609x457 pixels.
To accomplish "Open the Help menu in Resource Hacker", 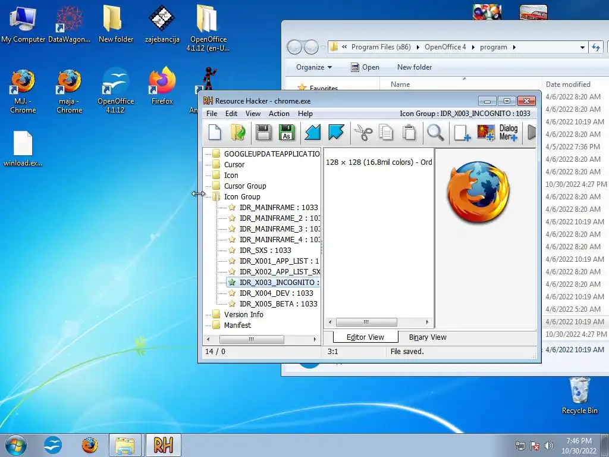I will click(305, 114).
